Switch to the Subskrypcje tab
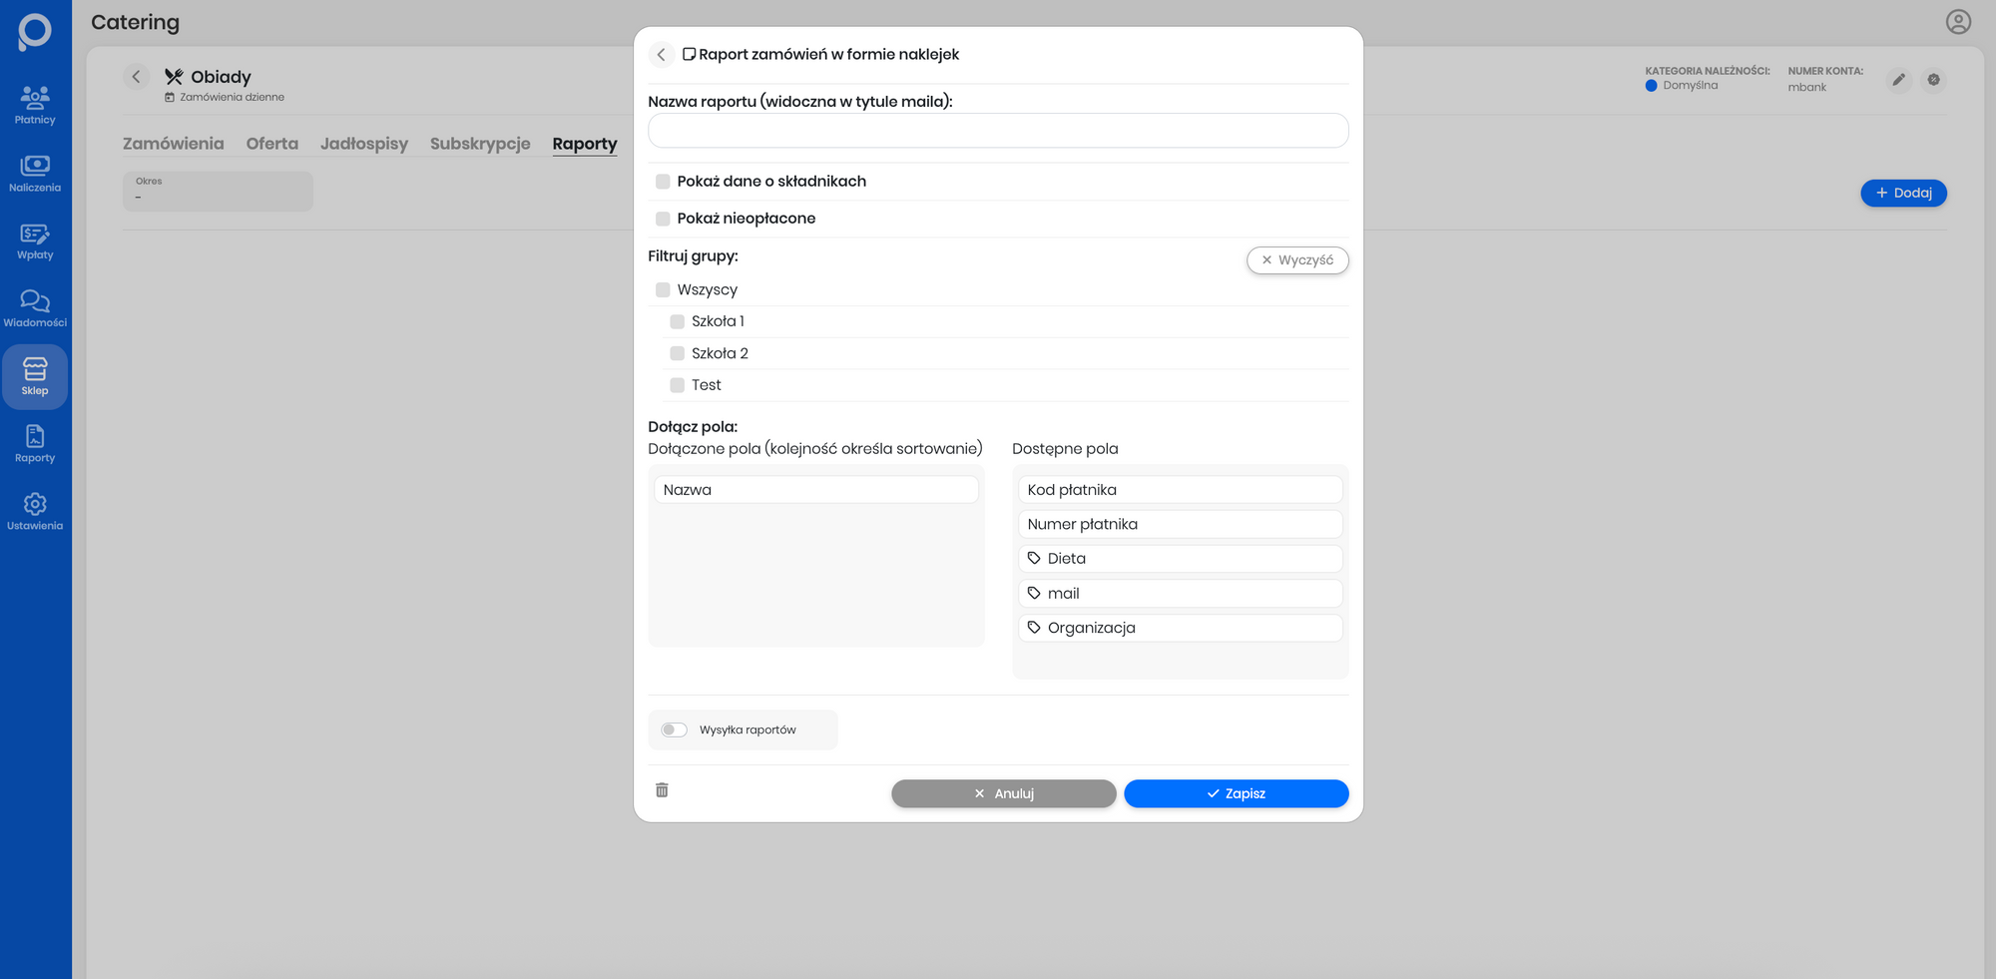The height and width of the screenshot is (979, 1996). pos(480,144)
